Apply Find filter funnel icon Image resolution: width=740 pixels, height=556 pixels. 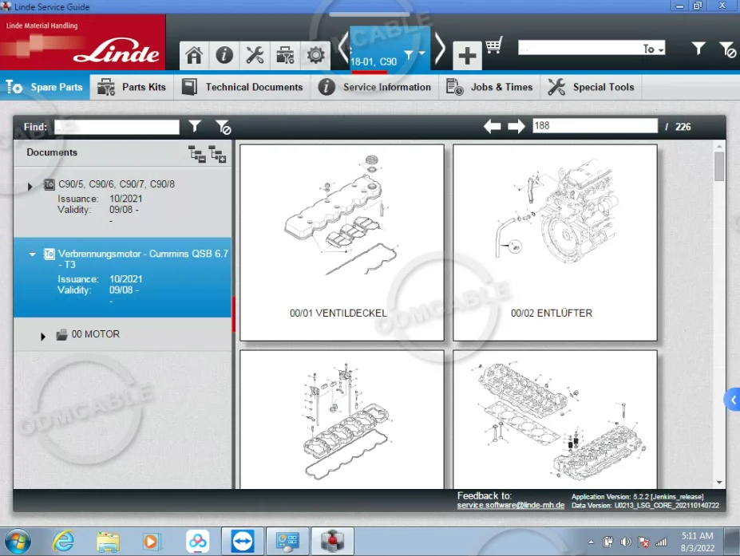[195, 126]
